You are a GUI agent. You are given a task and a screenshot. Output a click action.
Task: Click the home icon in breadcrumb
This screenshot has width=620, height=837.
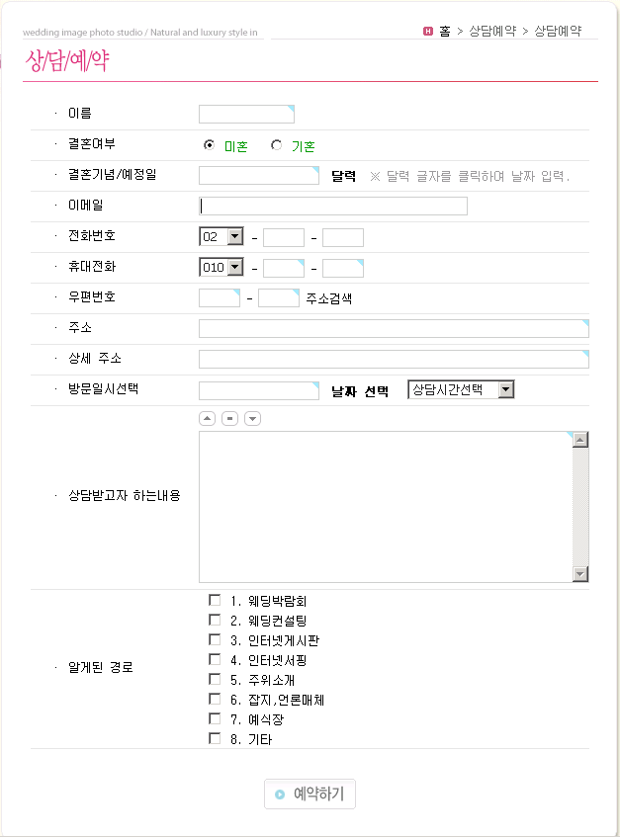pos(428,31)
